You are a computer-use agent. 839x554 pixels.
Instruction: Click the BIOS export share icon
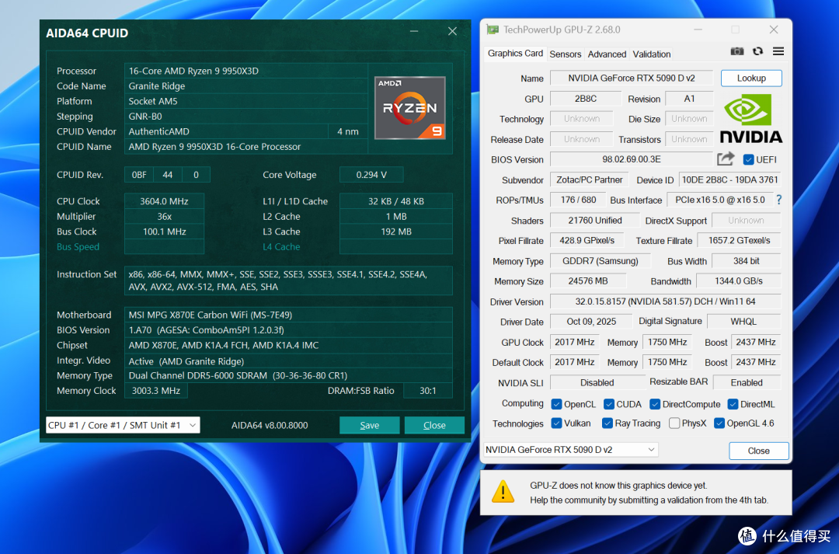coord(726,159)
